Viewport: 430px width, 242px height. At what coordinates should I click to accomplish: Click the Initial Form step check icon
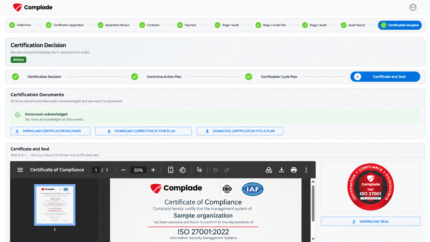click(x=12, y=25)
